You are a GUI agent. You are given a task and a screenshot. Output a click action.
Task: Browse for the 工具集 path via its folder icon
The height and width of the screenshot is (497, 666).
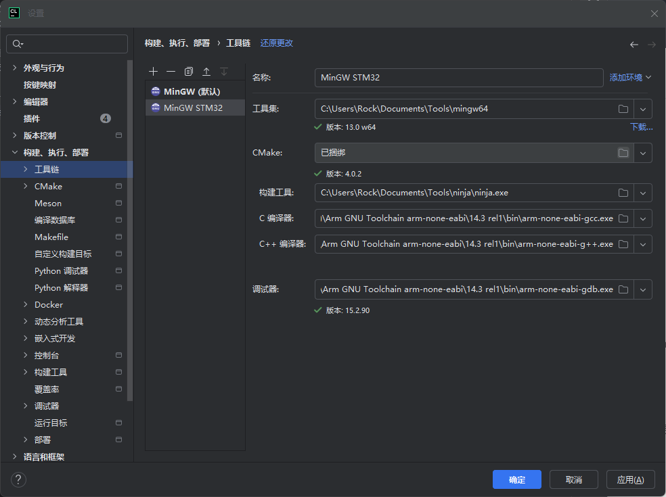click(x=623, y=108)
